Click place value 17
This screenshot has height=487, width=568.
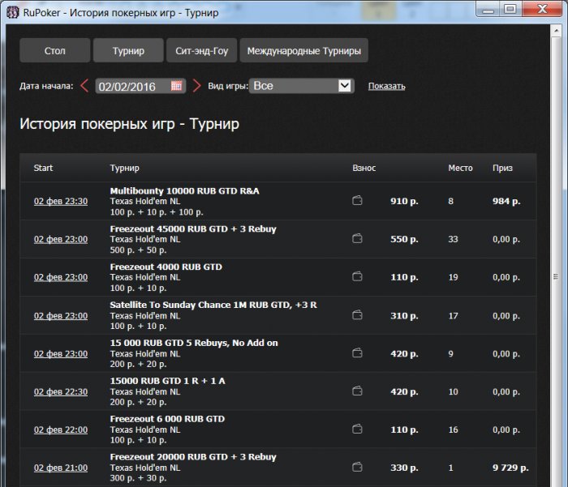click(453, 315)
